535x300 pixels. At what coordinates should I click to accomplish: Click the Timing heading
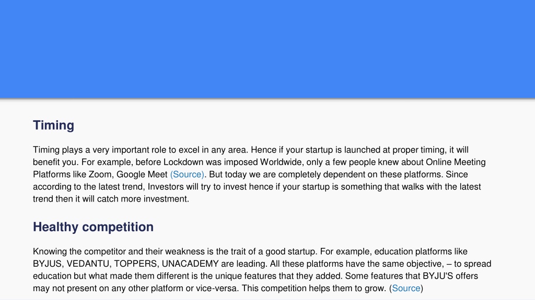click(54, 125)
